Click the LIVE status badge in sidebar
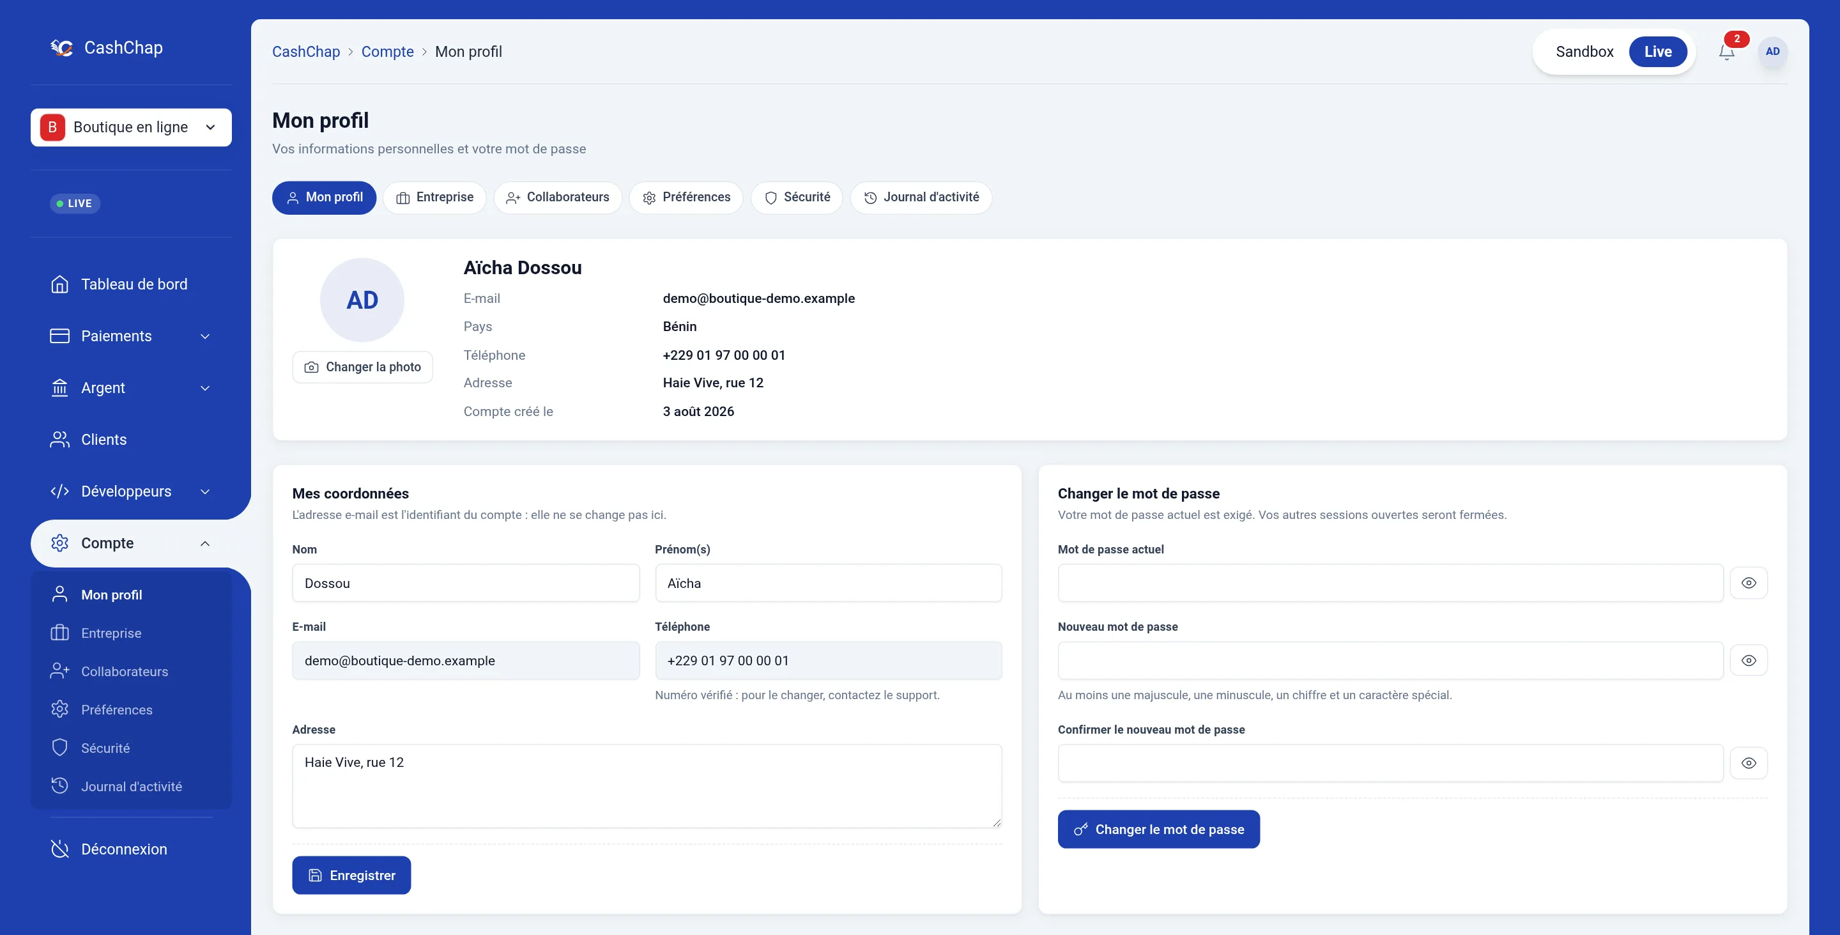 (75, 204)
